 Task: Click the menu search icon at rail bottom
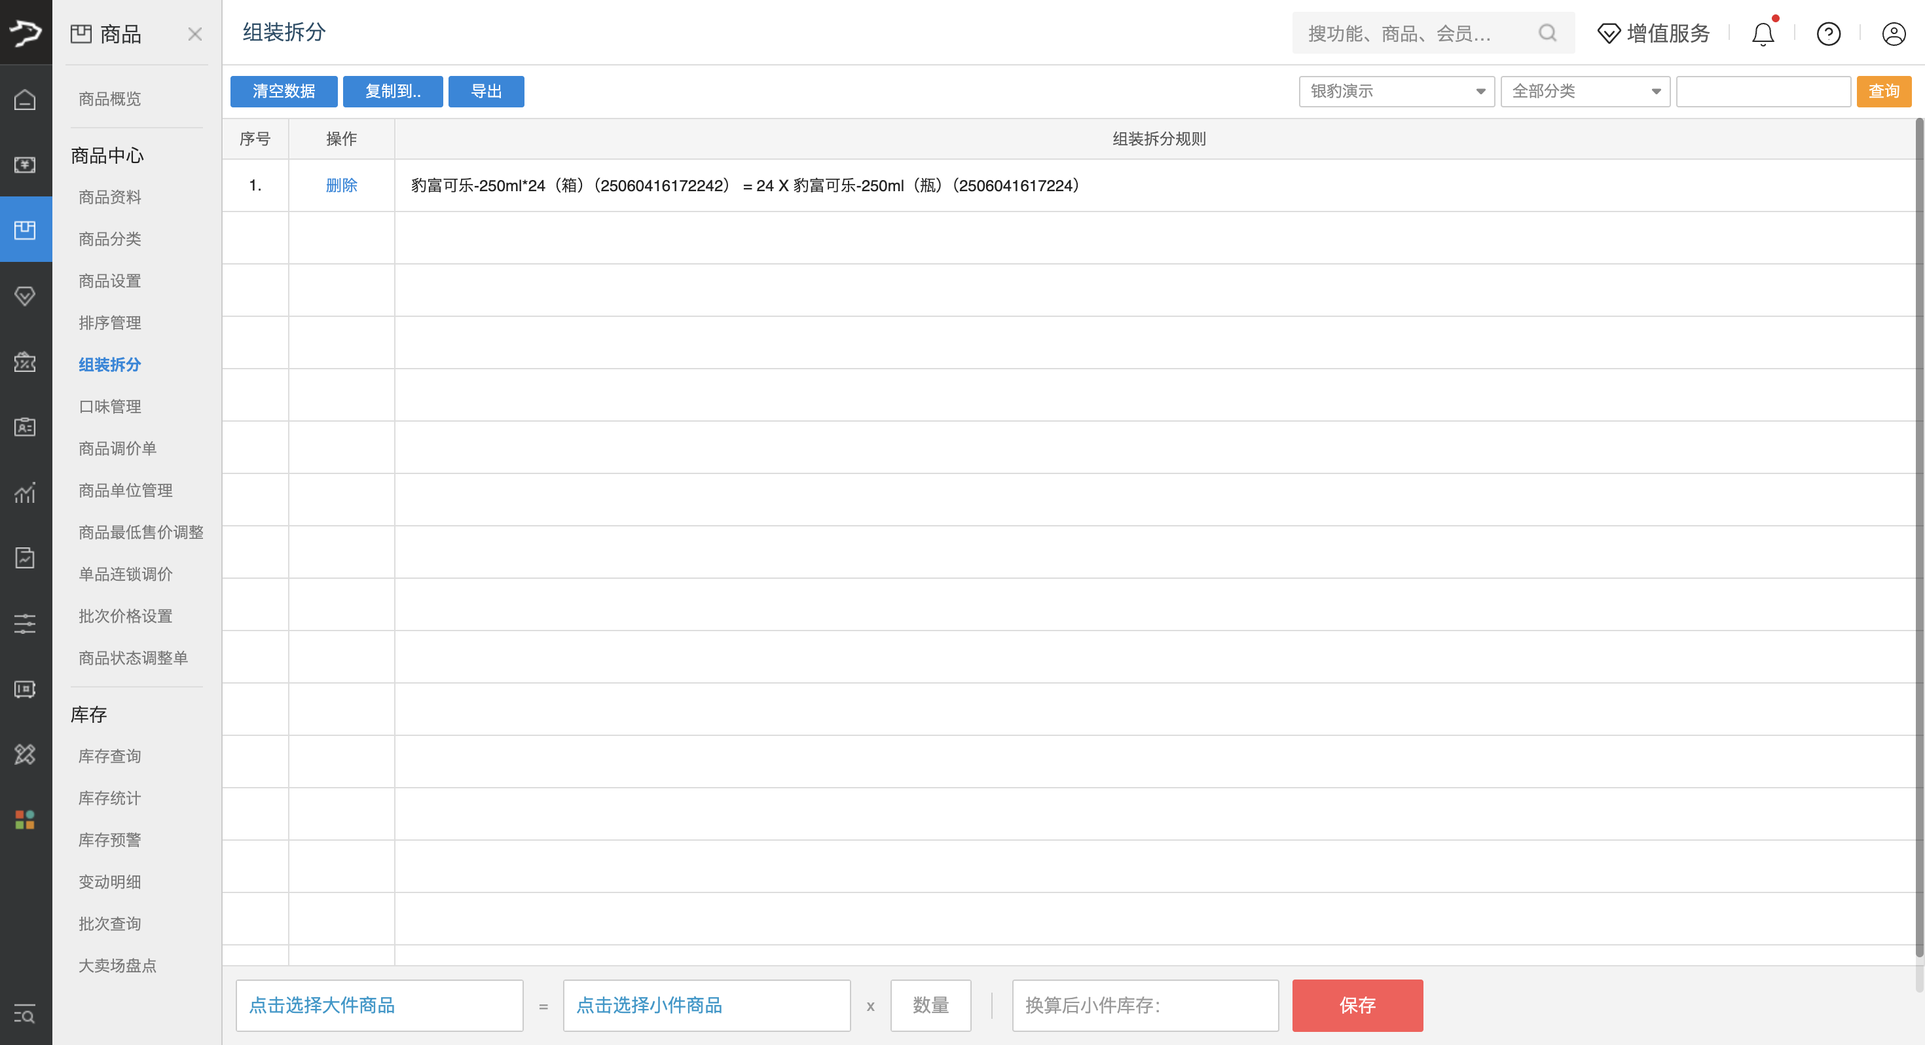tap(26, 1014)
